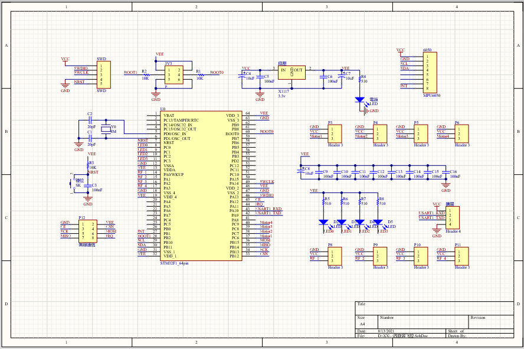Select the Title field in title block
This screenshot has height=349, width=524.
tap(434, 308)
